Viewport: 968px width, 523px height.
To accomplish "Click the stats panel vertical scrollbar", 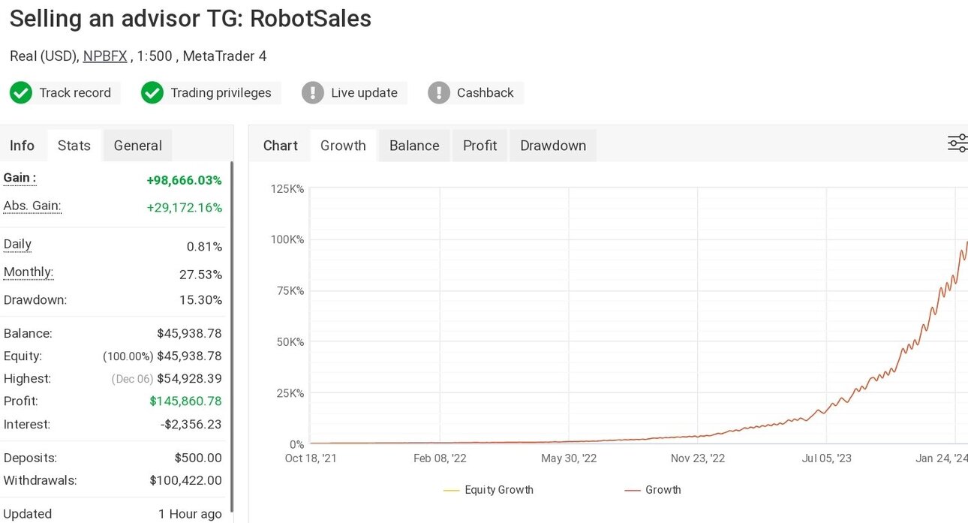I will pyautogui.click(x=231, y=338).
